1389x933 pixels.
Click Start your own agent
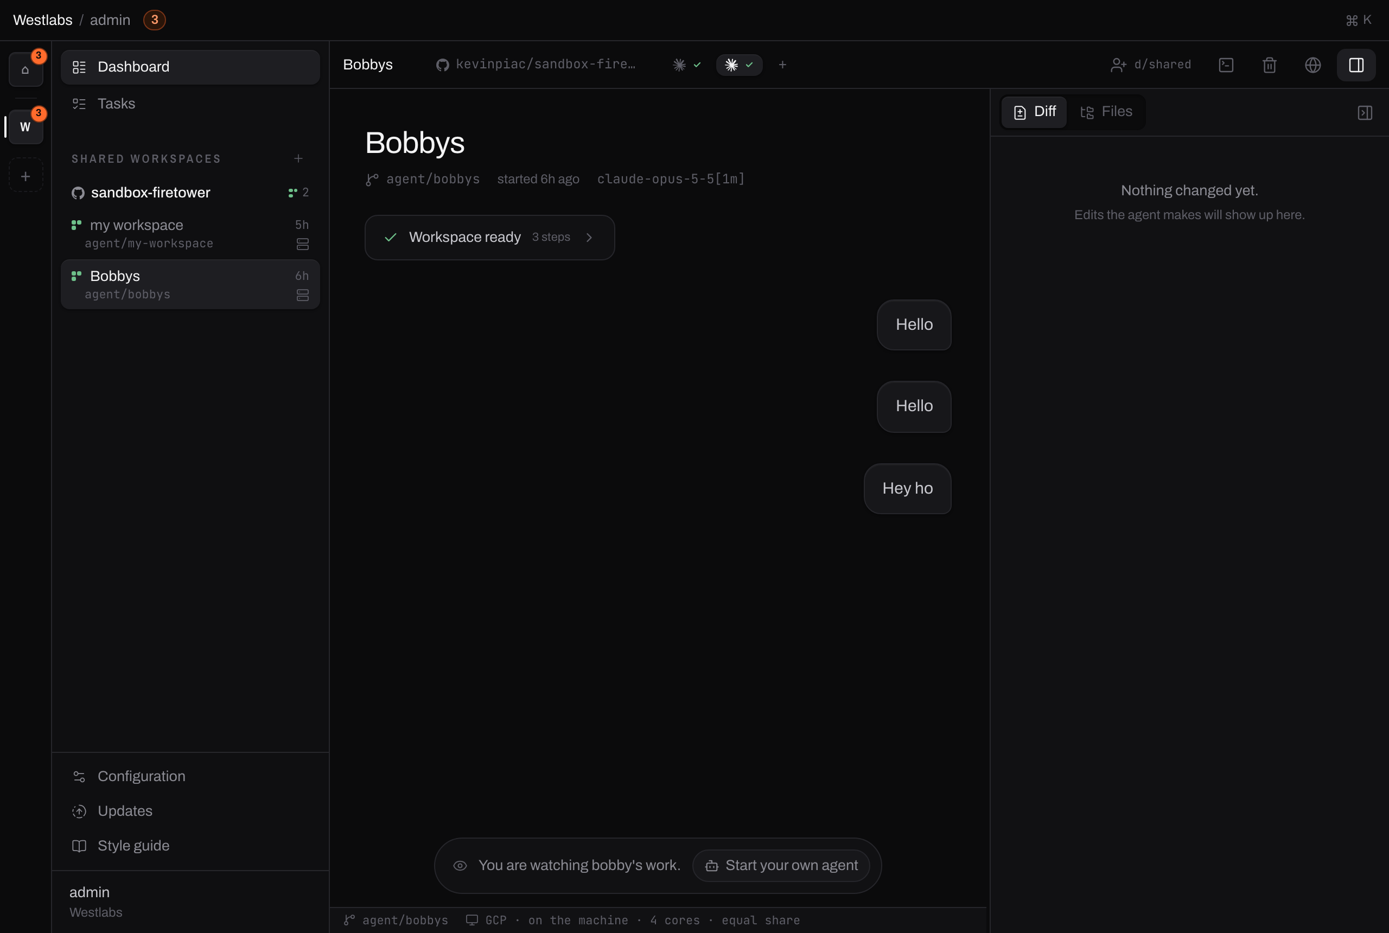click(781, 866)
